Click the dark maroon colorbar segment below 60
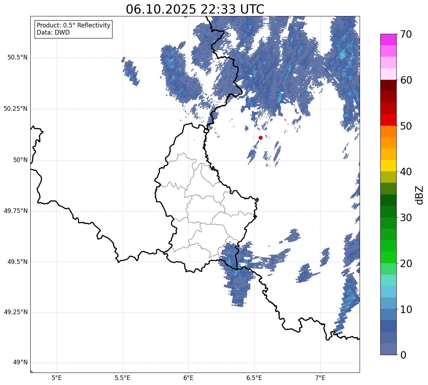The width and height of the screenshot is (428, 385). pyautogui.click(x=388, y=85)
